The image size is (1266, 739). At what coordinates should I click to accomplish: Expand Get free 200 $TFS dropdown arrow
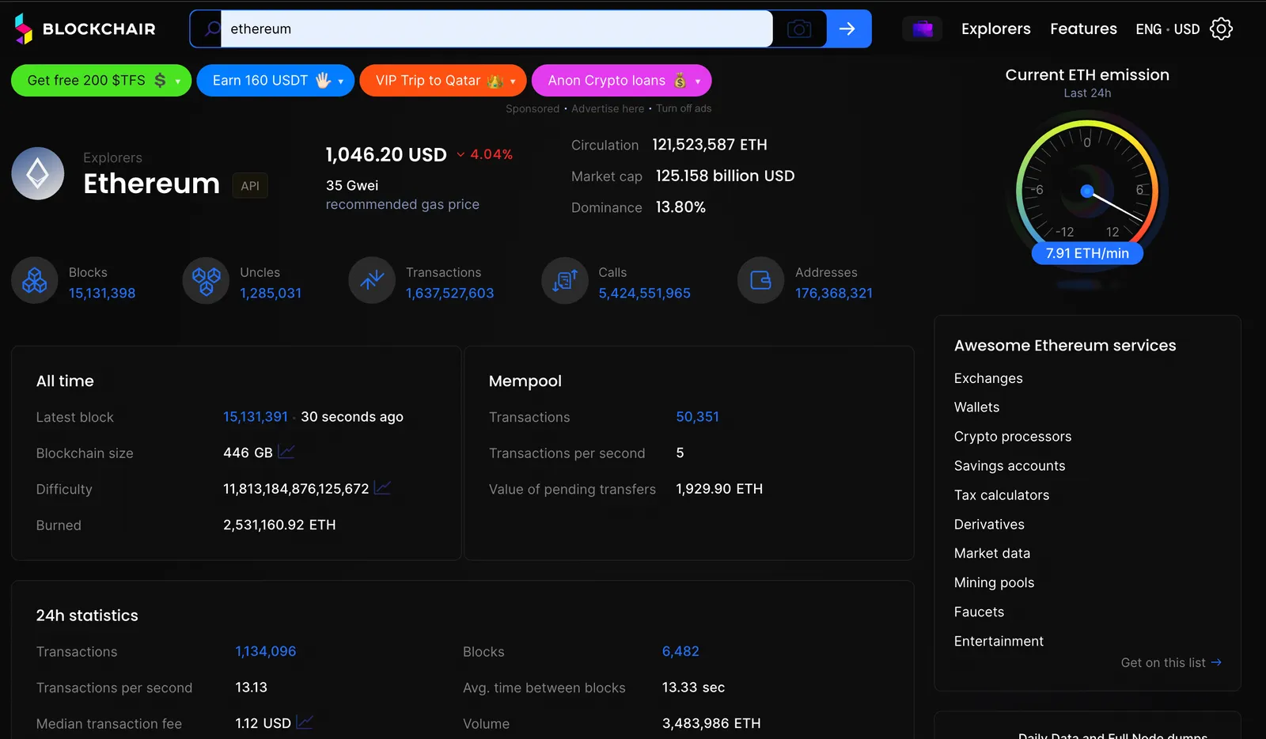point(178,81)
